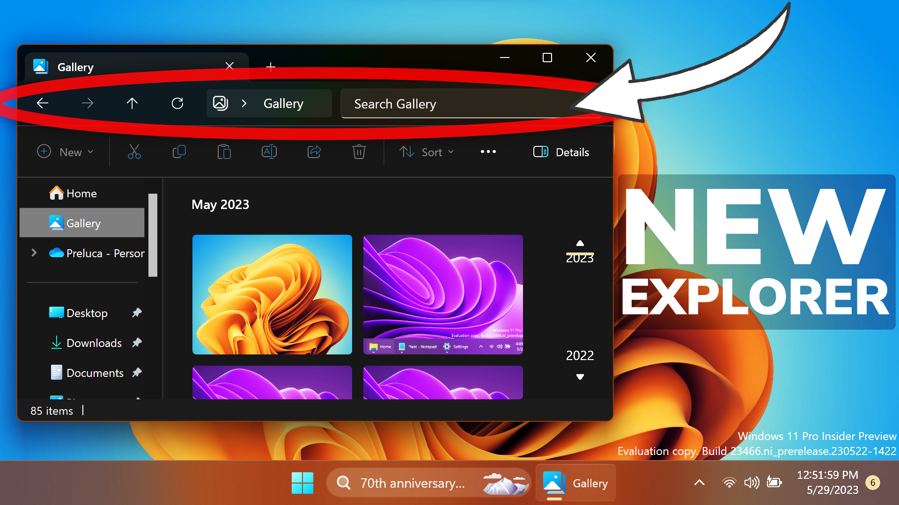Click the Rename icon
The height and width of the screenshot is (505, 899).
click(x=269, y=152)
